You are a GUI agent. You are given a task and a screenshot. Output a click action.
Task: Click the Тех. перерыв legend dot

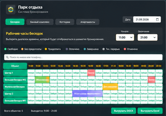coord(103,49)
